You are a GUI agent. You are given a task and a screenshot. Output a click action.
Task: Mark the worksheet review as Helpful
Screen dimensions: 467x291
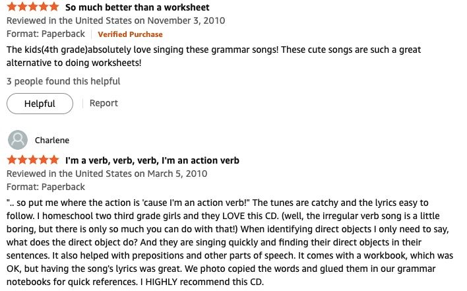(40, 104)
